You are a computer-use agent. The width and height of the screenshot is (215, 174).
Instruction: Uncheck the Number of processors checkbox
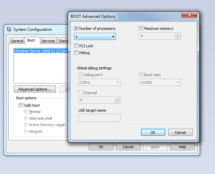(76, 29)
